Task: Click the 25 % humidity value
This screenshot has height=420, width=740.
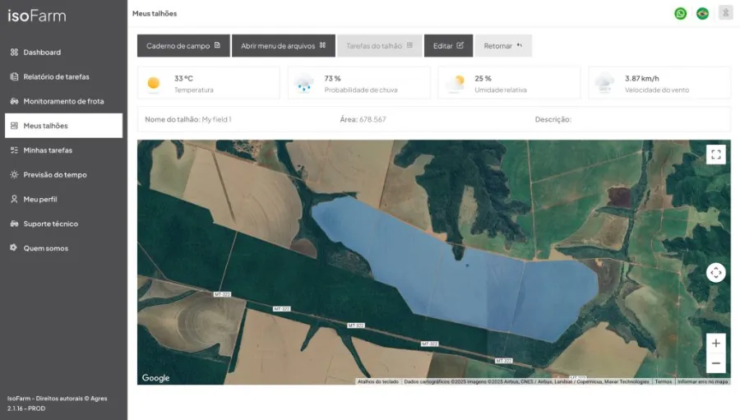Action: [x=483, y=78]
